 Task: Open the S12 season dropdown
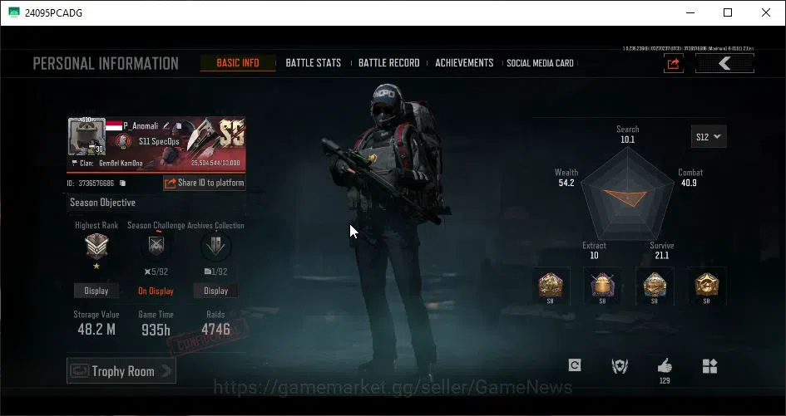pos(709,137)
